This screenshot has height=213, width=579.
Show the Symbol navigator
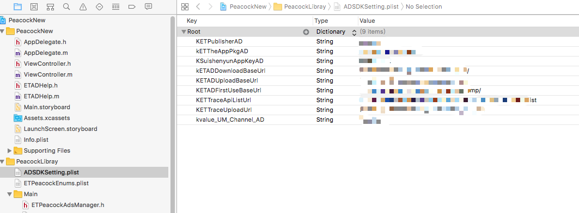coord(50,7)
